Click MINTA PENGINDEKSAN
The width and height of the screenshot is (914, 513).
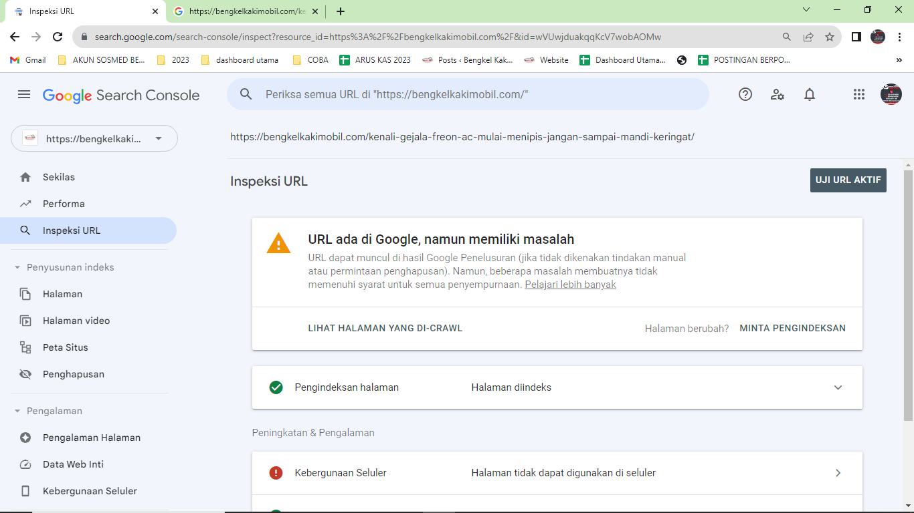[x=793, y=328]
